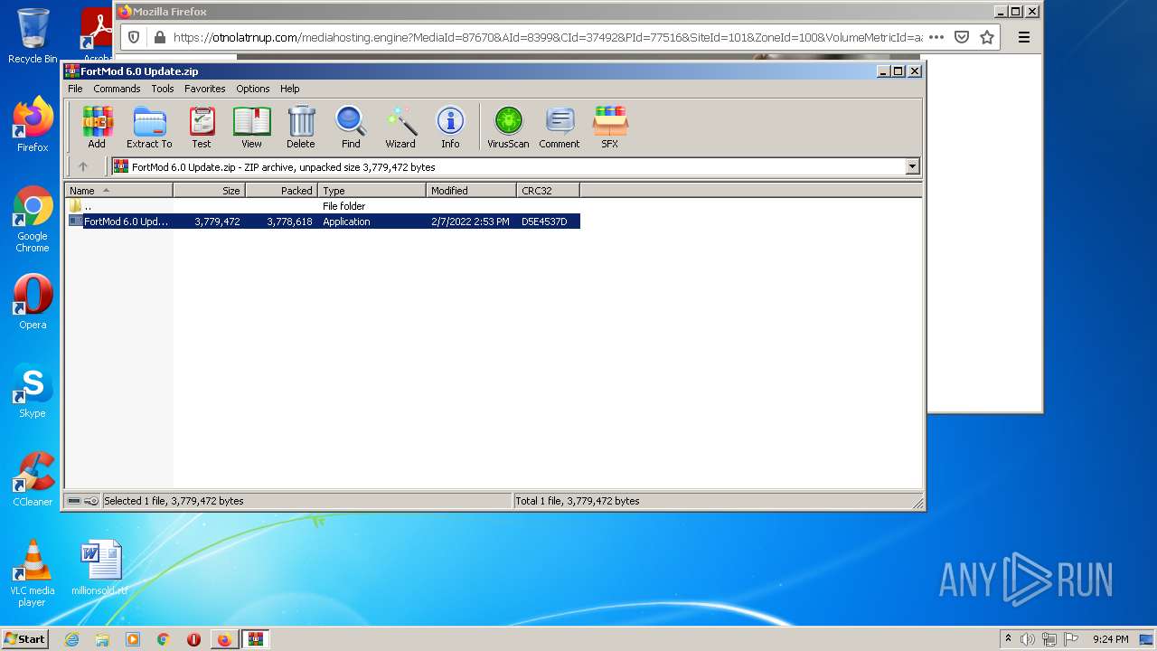The image size is (1157, 651).
Task: Go up one folder level arrow
Action: tap(83, 166)
